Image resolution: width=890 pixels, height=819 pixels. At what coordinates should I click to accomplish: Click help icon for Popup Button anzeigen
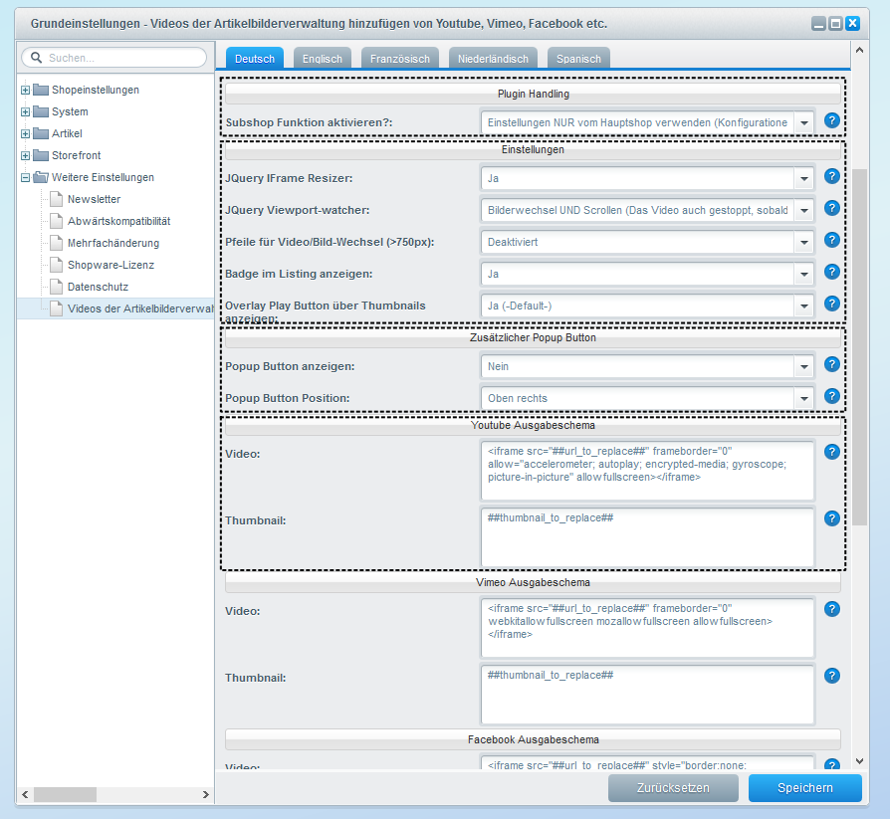point(831,364)
